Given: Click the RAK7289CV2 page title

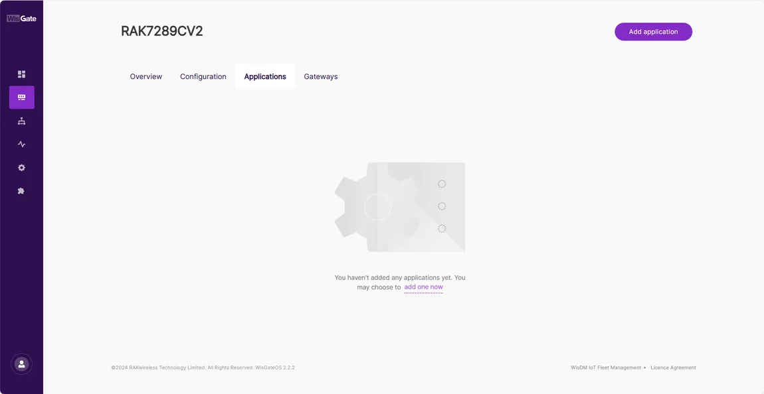Looking at the screenshot, I should [x=161, y=31].
